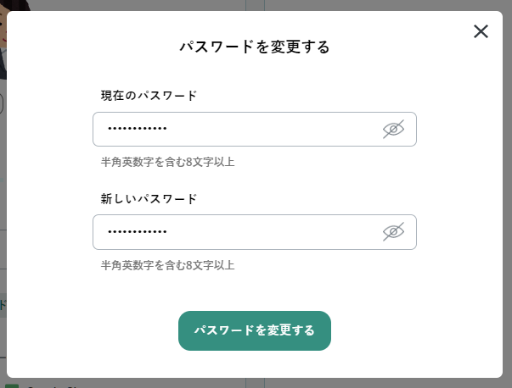This screenshot has width=512, height=388.
Task: Show the current password via eye icon
Action: click(x=393, y=129)
